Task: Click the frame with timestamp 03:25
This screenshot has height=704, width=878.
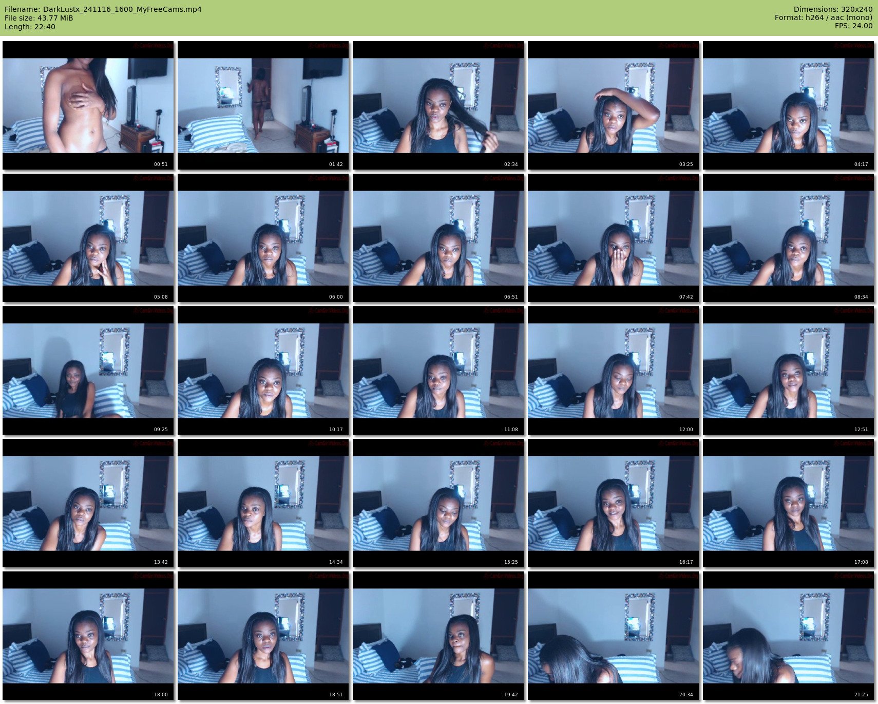Action: (613, 105)
